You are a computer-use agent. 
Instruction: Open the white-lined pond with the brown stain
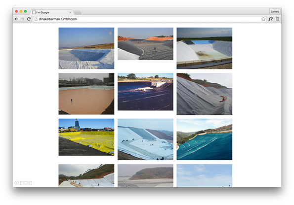(x=205, y=48)
